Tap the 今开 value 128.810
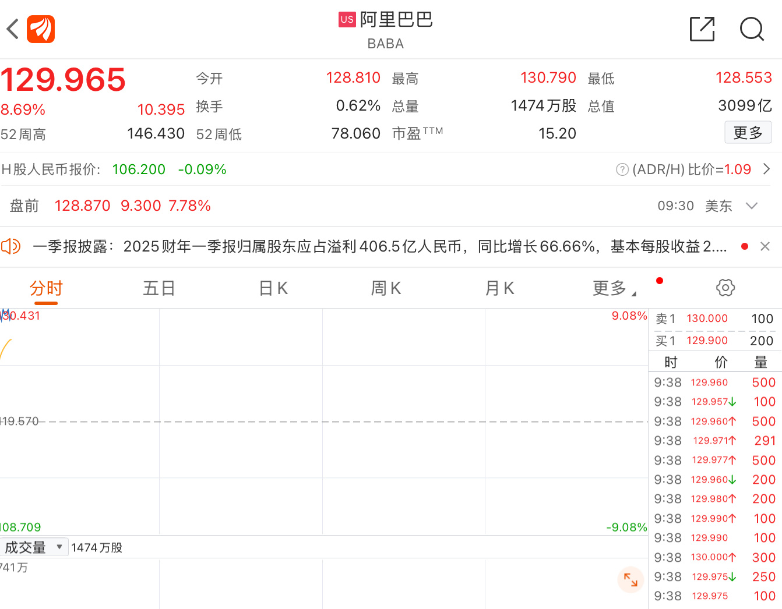 coord(353,77)
